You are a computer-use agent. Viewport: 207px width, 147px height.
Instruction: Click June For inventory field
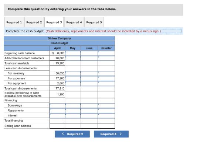89,73
